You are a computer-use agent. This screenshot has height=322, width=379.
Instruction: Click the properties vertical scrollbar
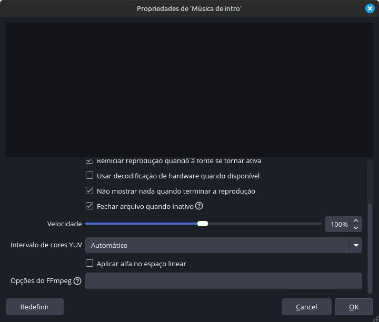(370, 248)
